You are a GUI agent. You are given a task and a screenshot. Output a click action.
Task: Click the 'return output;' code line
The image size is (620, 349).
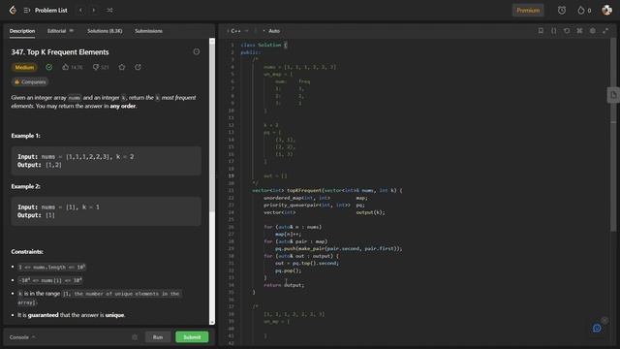pos(284,285)
